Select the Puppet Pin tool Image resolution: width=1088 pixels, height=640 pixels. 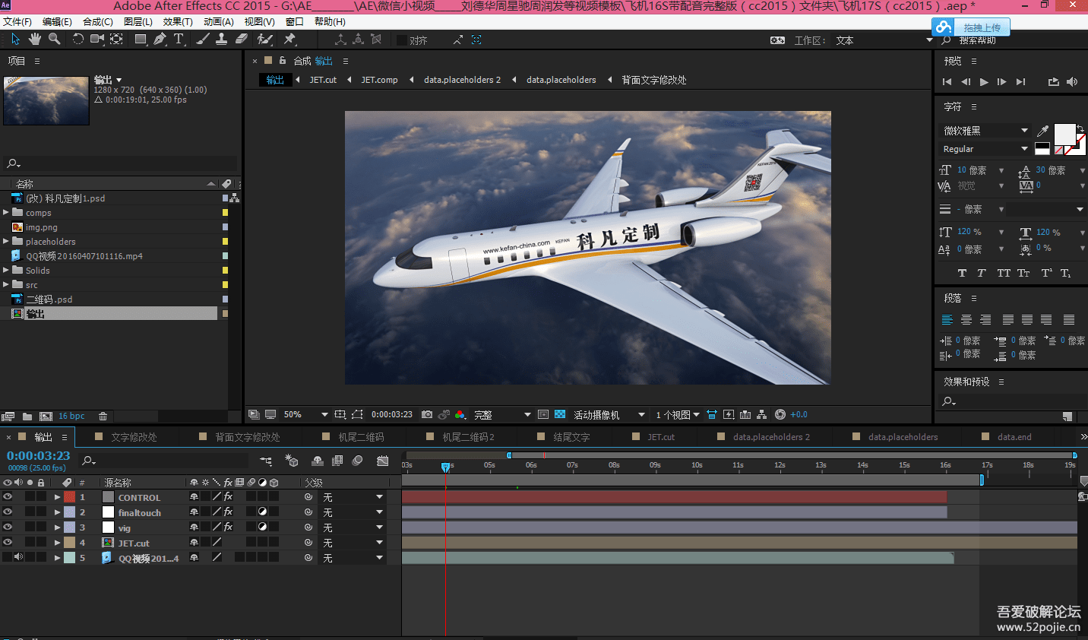[x=289, y=39]
